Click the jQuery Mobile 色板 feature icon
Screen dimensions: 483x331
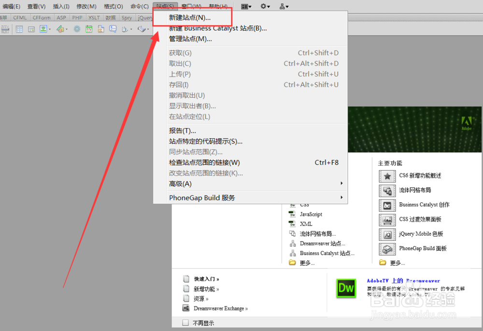(387, 235)
